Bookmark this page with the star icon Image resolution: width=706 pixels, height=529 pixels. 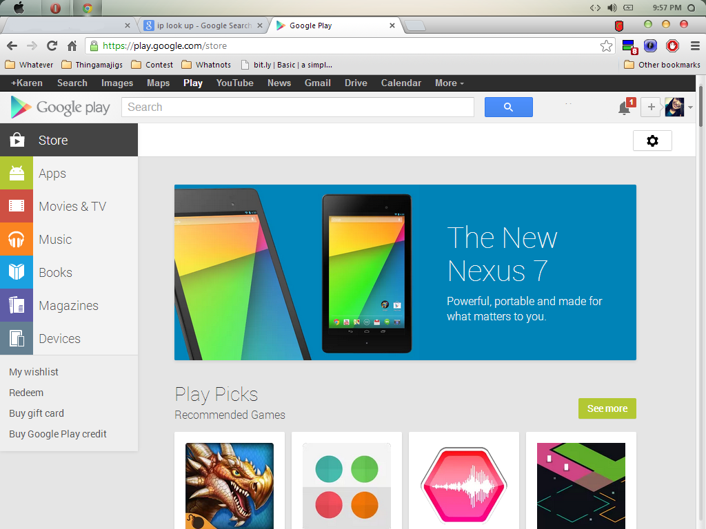coord(606,46)
